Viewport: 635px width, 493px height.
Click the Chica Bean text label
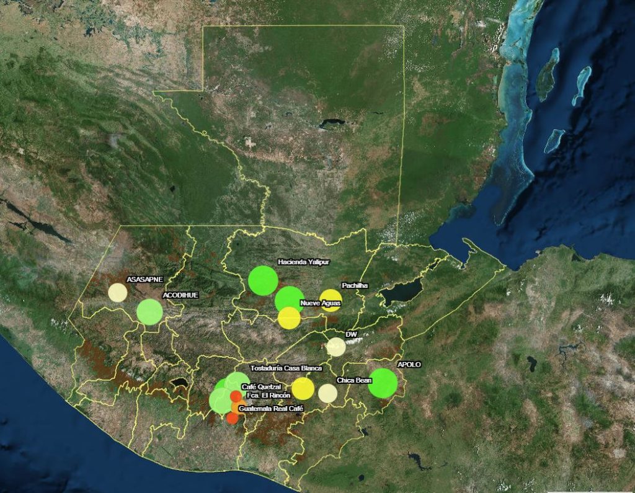(353, 380)
